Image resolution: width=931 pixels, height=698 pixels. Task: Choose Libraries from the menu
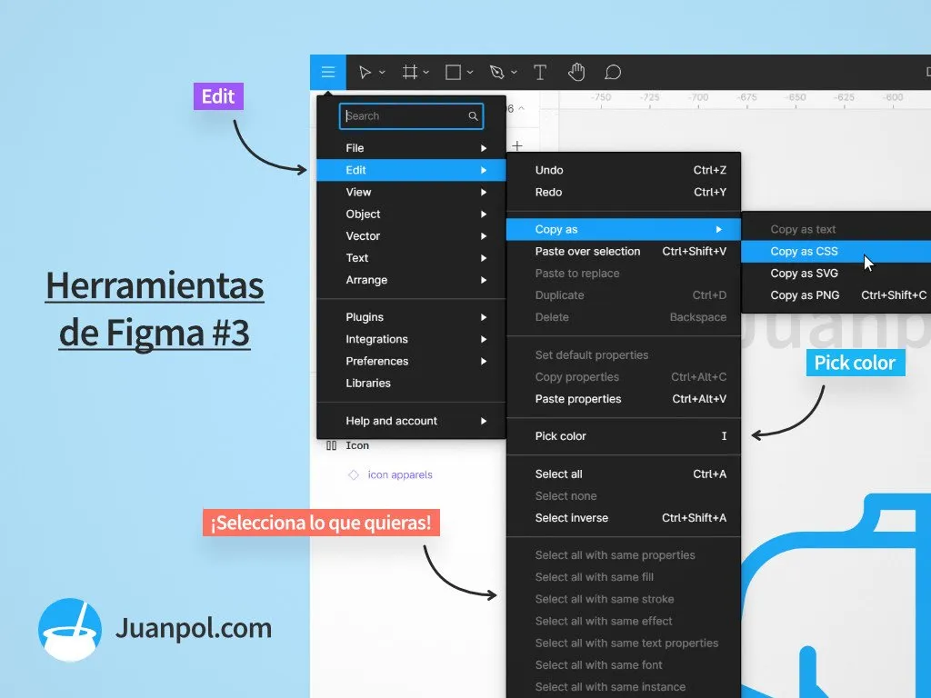click(x=411, y=383)
